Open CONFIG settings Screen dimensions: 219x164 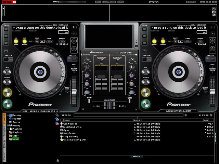click(x=191, y=2)
